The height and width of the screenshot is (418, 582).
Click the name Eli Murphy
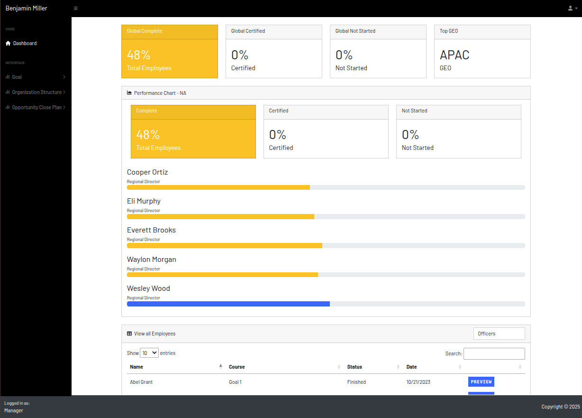(x=144, y=201)
